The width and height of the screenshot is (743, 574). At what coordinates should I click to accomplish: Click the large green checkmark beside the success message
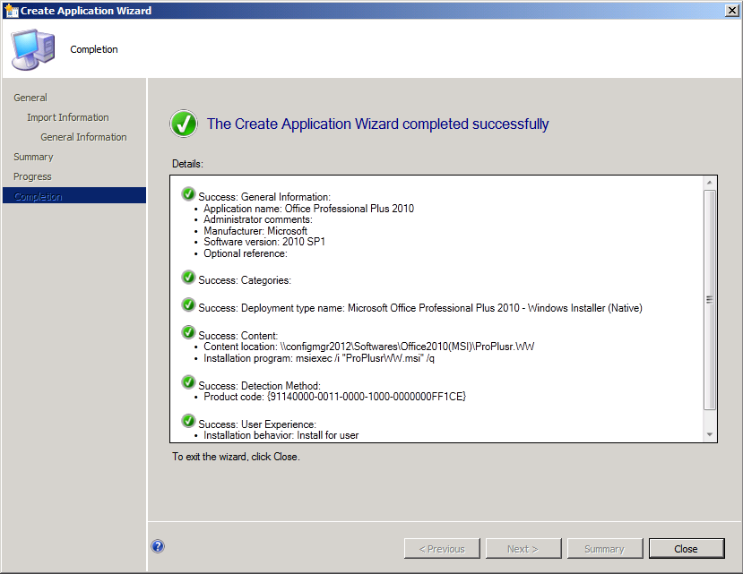coord(184,124)
